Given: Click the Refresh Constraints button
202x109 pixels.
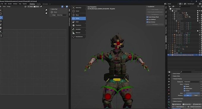Looking at the screenshot, I should 194,107.
